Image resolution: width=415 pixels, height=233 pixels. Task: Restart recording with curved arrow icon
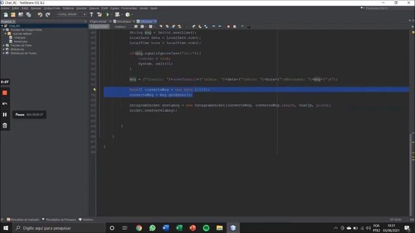(5, 104)
